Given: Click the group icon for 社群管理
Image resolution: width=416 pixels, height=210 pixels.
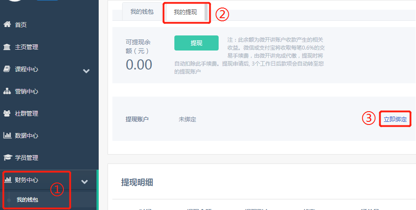Looking at the screenshot, I should coord(7,113).
